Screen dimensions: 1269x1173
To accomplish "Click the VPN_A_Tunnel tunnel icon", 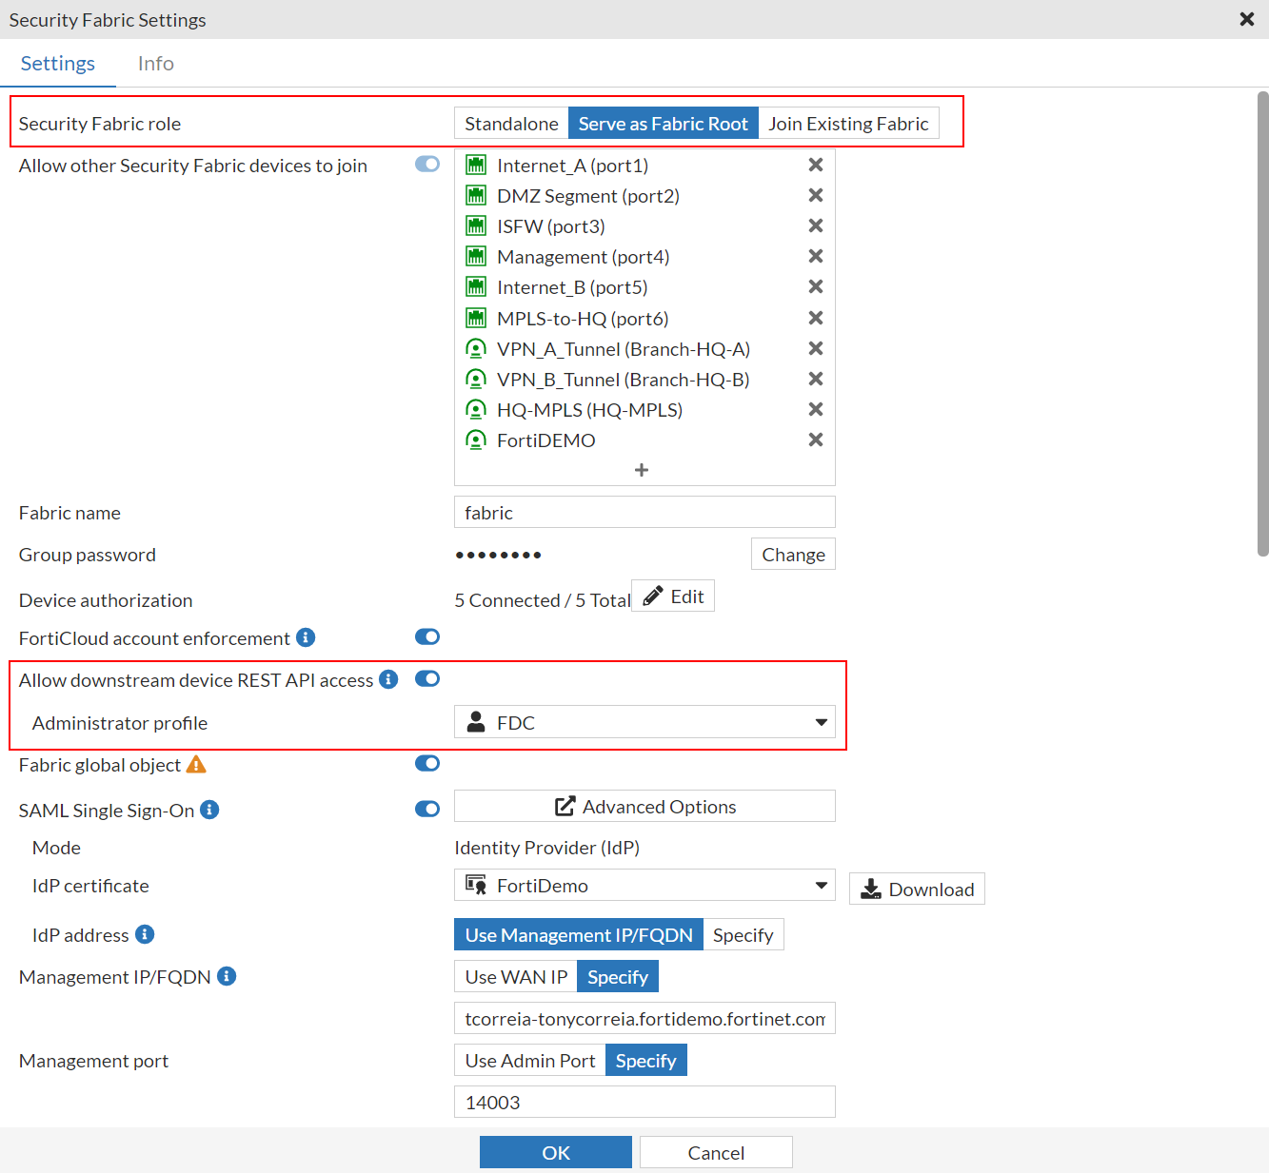I will tap(476, 349).
